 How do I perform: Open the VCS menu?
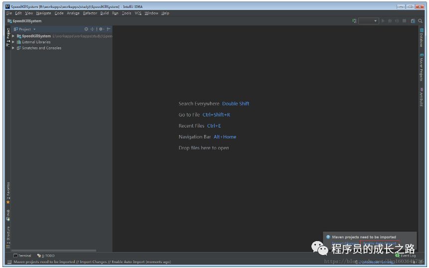[138, 13]
